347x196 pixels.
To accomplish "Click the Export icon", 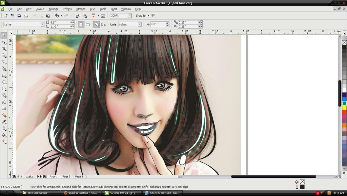I will coord(85,16).
